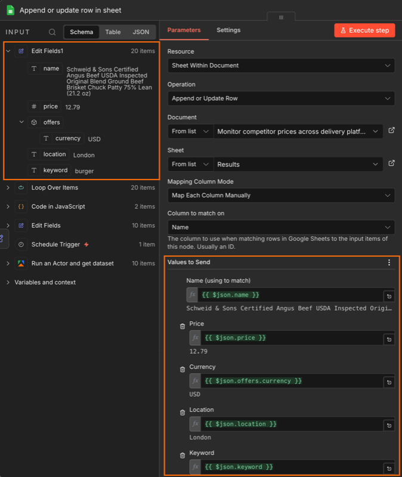
Task: Open the Document selection dropdown
Action: click(298, 131)
